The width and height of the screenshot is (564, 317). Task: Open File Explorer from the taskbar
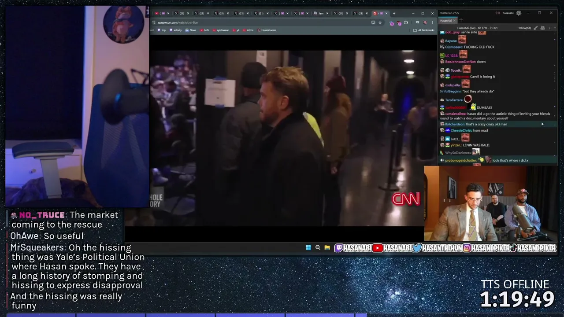[x=327, y=248]
